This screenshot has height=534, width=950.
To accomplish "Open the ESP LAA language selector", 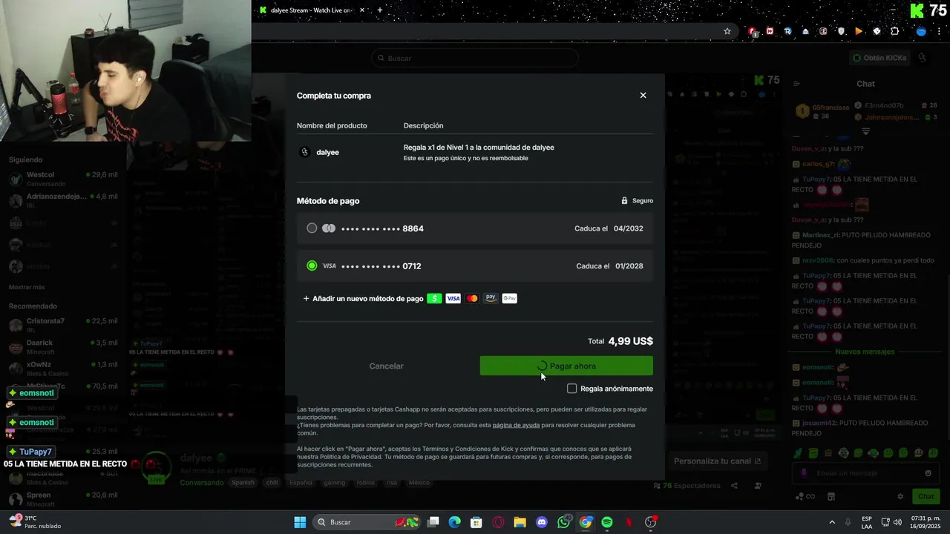I will pyautogui.click(x=867, y=522).
